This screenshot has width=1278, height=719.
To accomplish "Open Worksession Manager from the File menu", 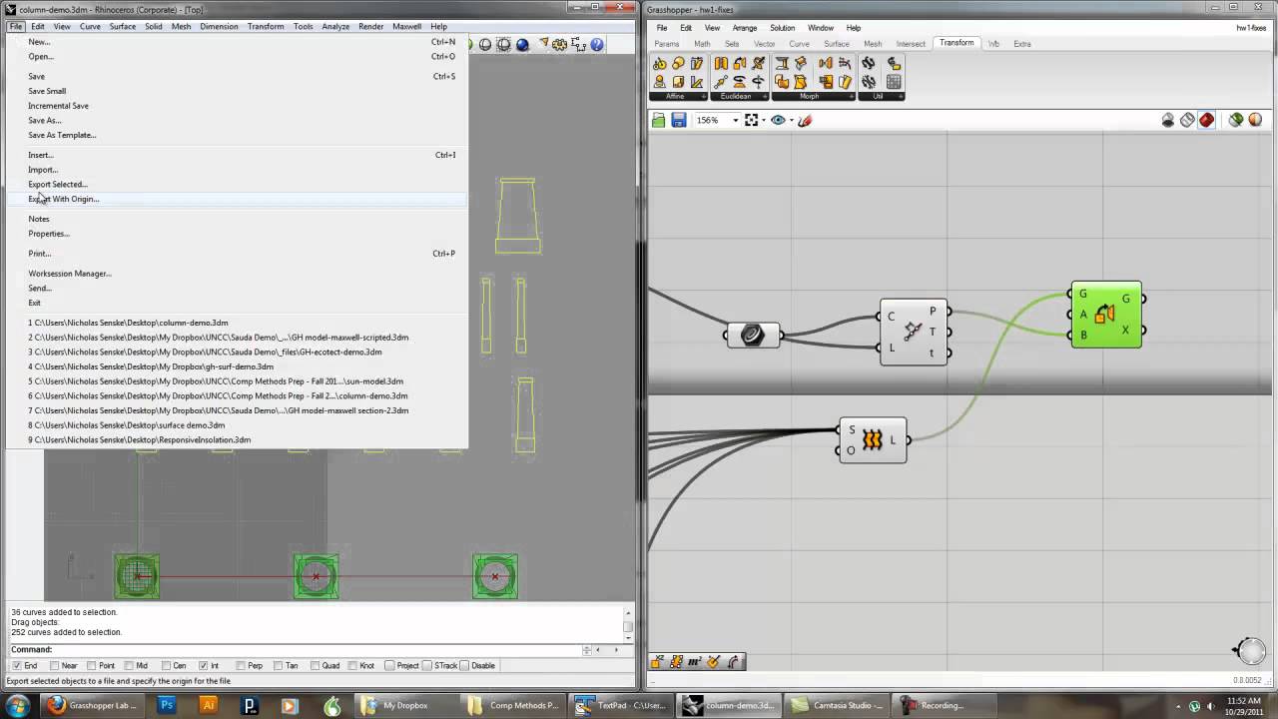I will [236, 273].
